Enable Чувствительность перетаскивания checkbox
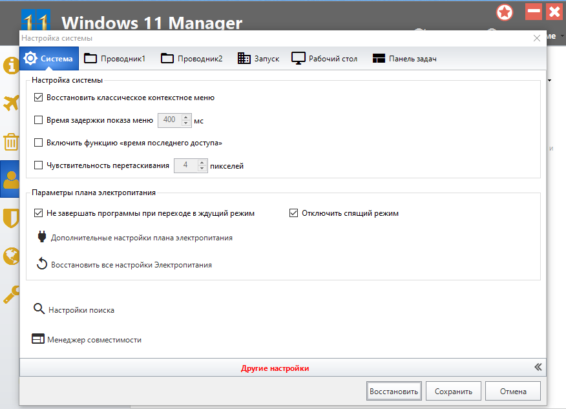This screenshot has width=566, height=409. tap(38, 165)
